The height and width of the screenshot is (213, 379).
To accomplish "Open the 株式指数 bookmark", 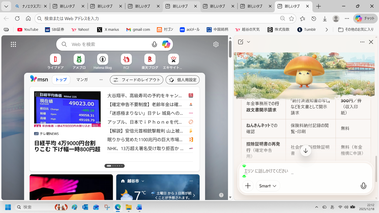I will click(278, 30).
